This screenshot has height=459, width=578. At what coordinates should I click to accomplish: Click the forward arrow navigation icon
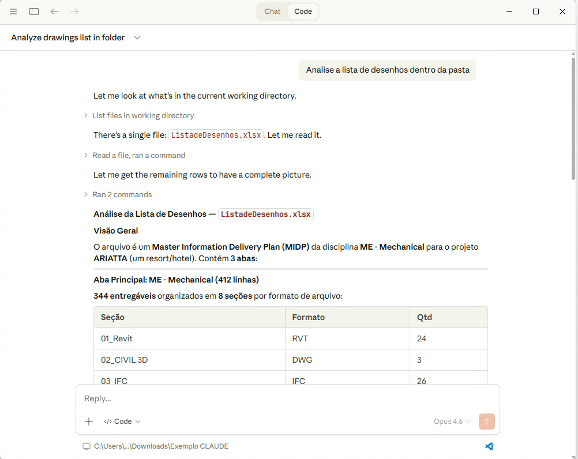74,12
